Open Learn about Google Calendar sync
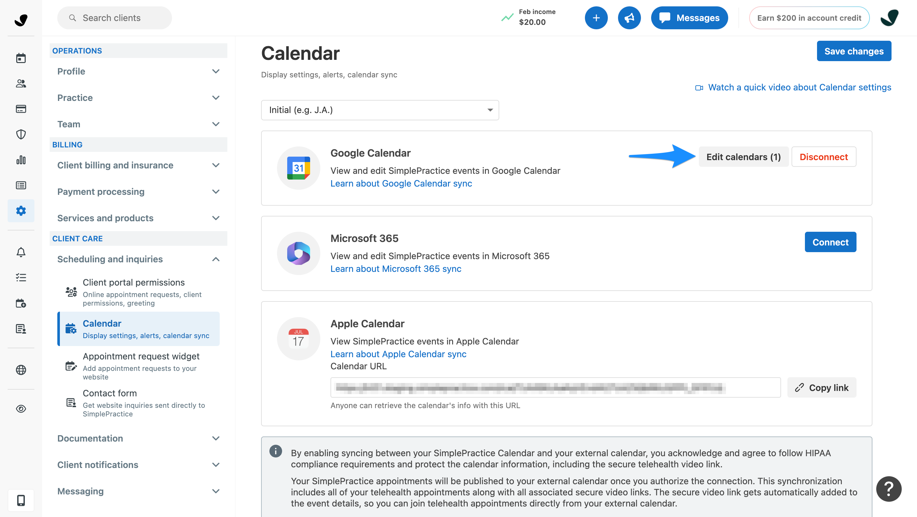This screenshot has height=517, width=917. click(401, 183)
